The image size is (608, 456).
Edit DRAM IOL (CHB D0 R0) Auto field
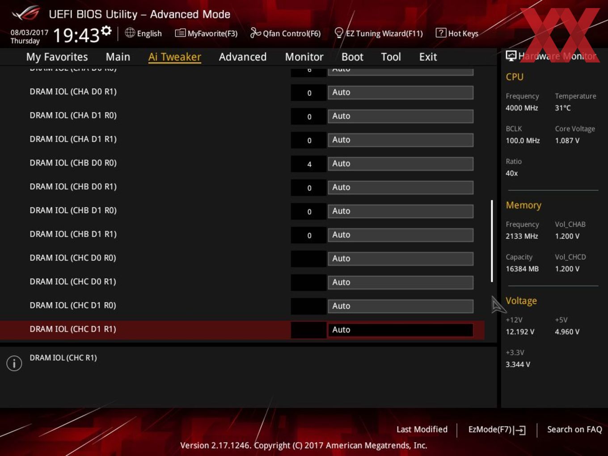pyautogui.click(x=401, y=164)
